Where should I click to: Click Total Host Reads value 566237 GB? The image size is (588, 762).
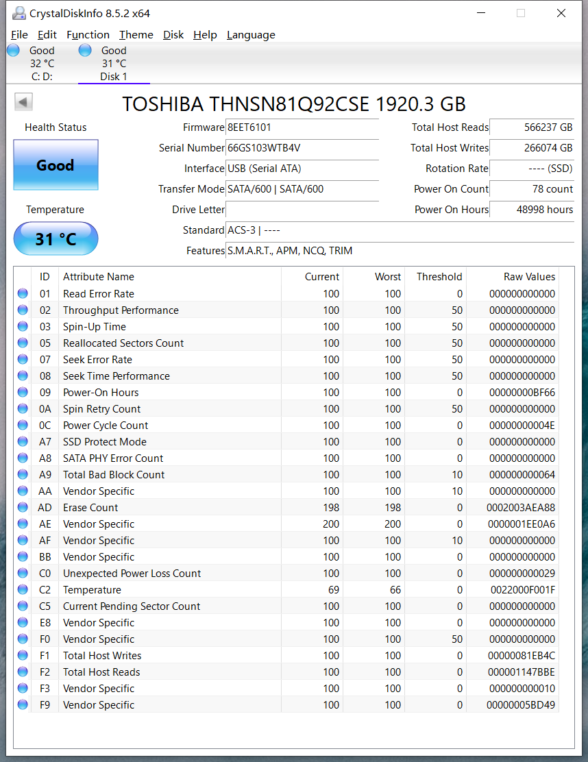pos(532,127)
